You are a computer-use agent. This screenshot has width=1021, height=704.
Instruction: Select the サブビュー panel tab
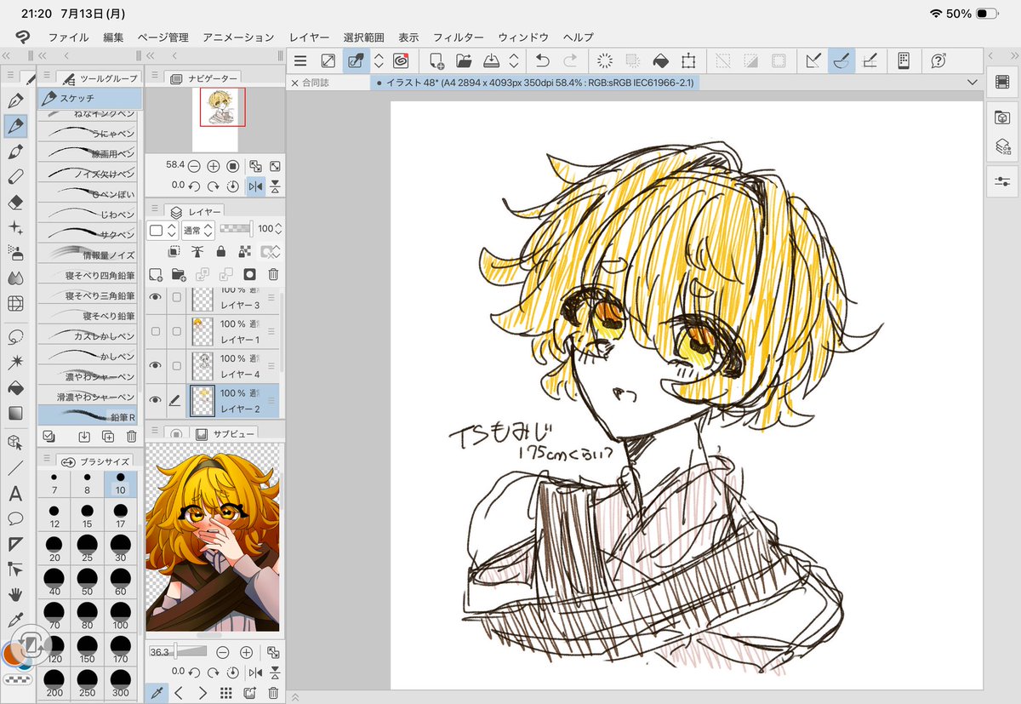[x=224, y=433]
